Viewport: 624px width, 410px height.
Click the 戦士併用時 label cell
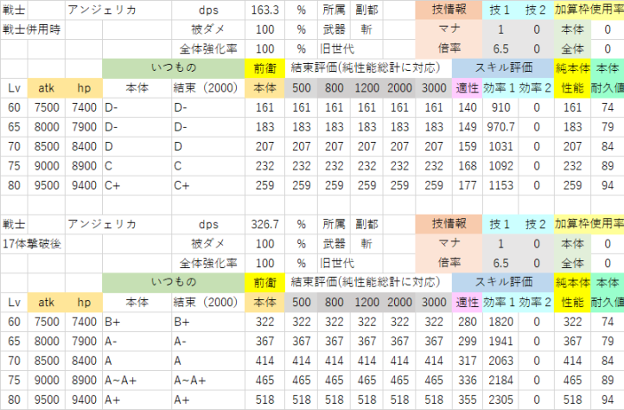tap(33, 29)
